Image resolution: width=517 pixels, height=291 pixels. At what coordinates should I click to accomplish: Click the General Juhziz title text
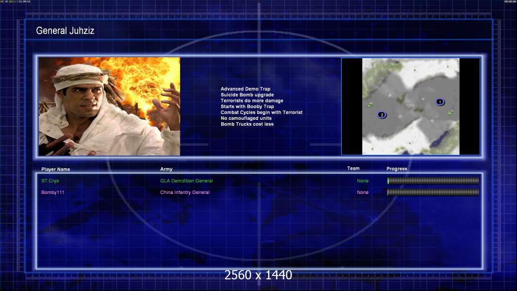(65, 31)
